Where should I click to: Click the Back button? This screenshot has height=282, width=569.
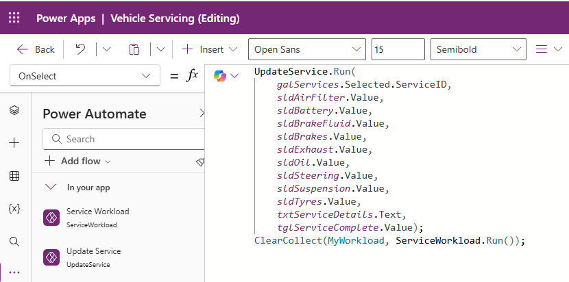click(x=36, y=49)
